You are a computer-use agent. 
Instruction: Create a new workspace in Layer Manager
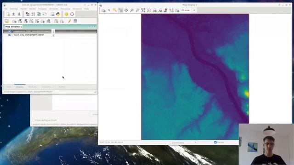point(8,14)
